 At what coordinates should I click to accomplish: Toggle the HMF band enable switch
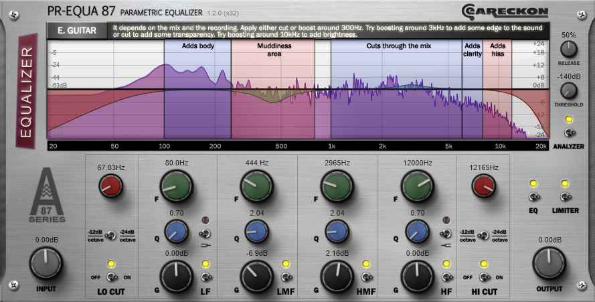(x=366, y=277)
